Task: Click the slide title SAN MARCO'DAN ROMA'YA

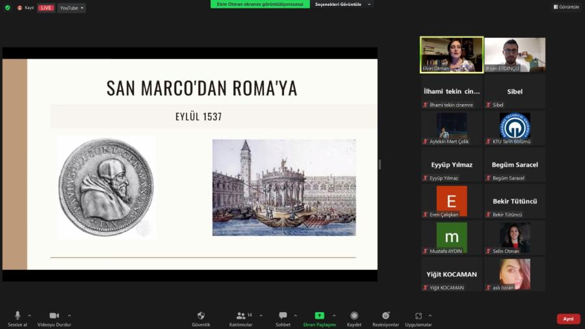Action: tap(202, 88)
